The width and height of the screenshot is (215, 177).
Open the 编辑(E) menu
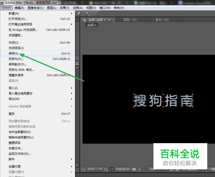click(19, 8)
